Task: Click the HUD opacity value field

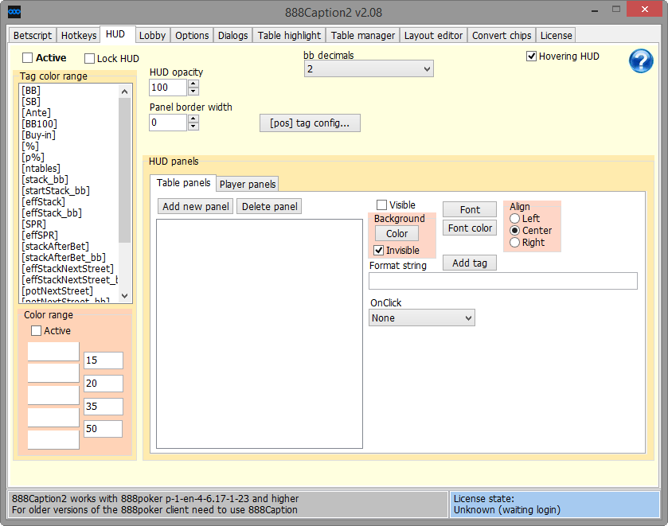Action: click(168, 88)
